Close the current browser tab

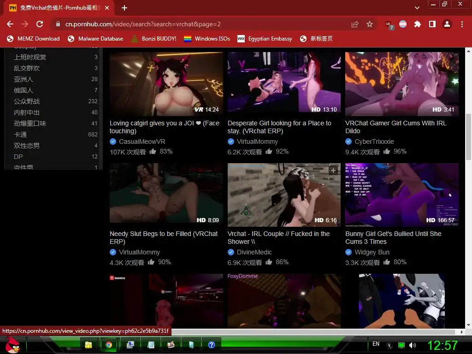(107, 8)
